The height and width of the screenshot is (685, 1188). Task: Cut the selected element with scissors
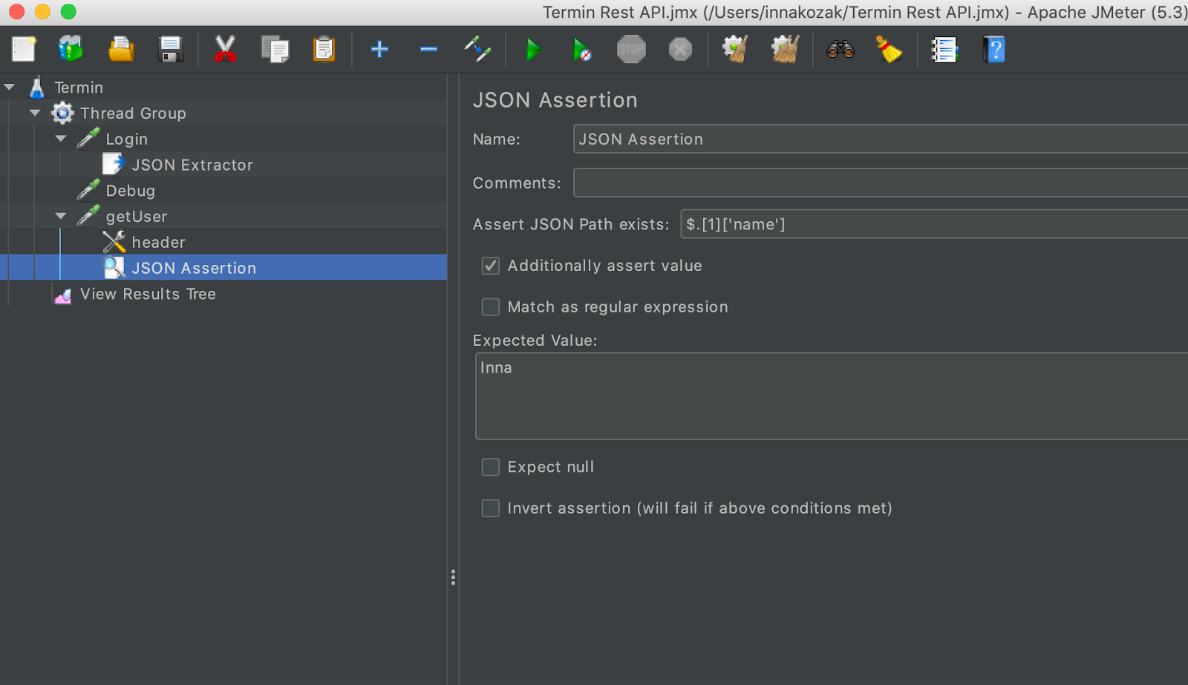pos(225,50)
